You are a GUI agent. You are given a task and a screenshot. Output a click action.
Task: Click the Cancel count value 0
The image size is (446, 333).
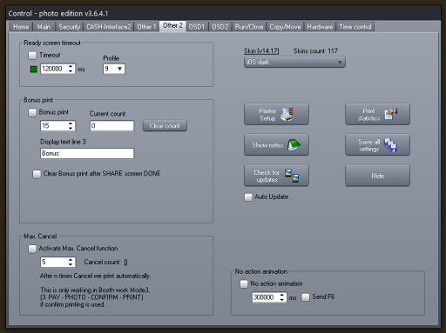[x=125, y=262]
